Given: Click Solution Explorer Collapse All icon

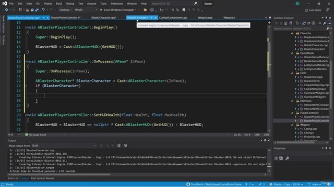Looking at the screenshot, I should [308, 23].
